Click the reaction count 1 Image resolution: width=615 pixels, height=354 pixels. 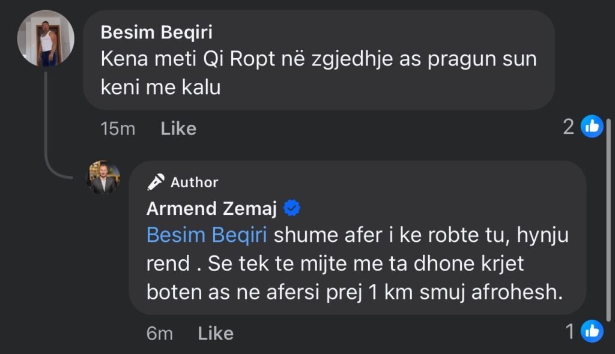[x=571, y=331]
